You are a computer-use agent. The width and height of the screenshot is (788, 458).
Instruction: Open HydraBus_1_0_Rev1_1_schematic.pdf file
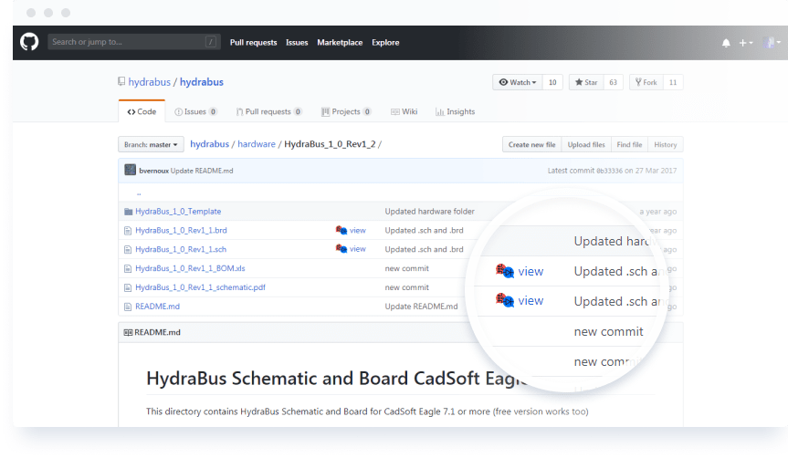pos(200,287)
